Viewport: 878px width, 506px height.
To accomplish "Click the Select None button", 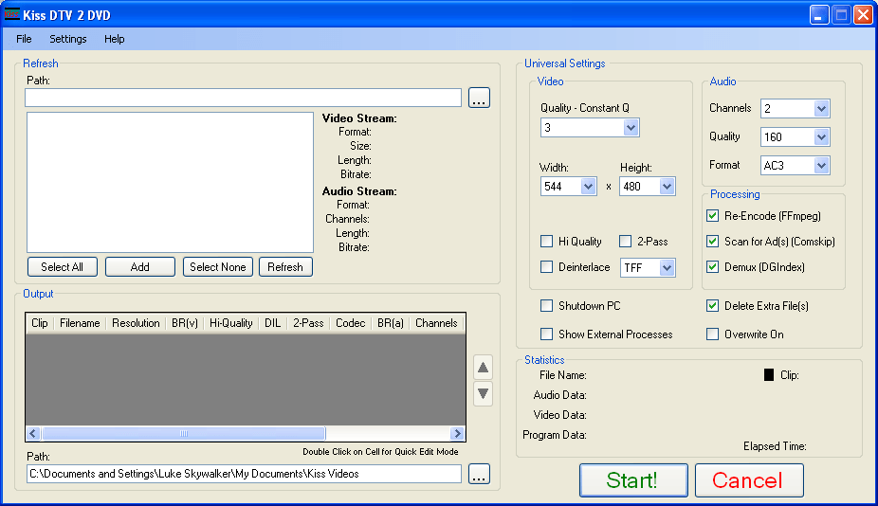I will pos(218,267).
